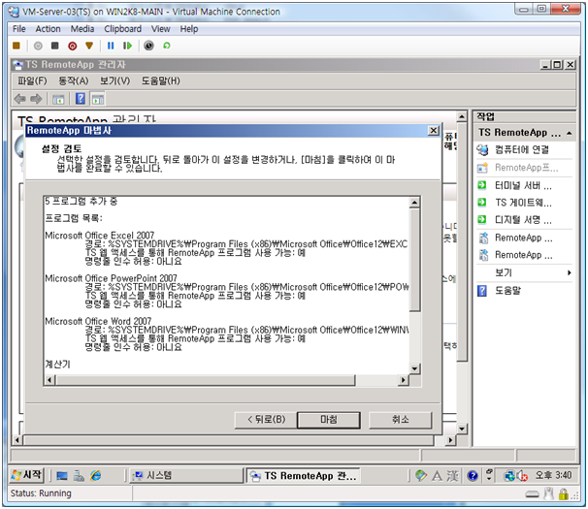Open Server Manager from quick launch
The image size is (588, 509).
[x=79, y=476]
